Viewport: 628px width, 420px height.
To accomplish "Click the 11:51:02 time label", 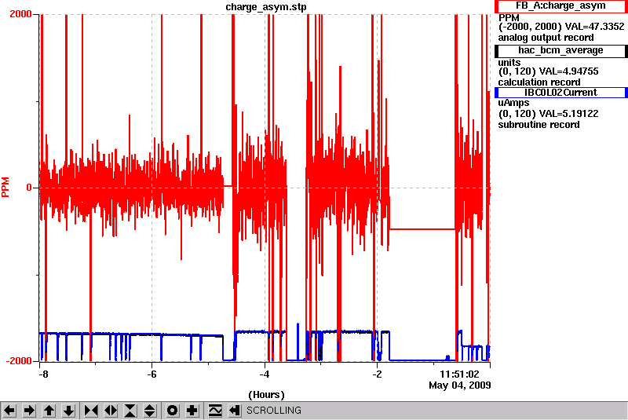I will pyautogui.click(x=459, y=374).
